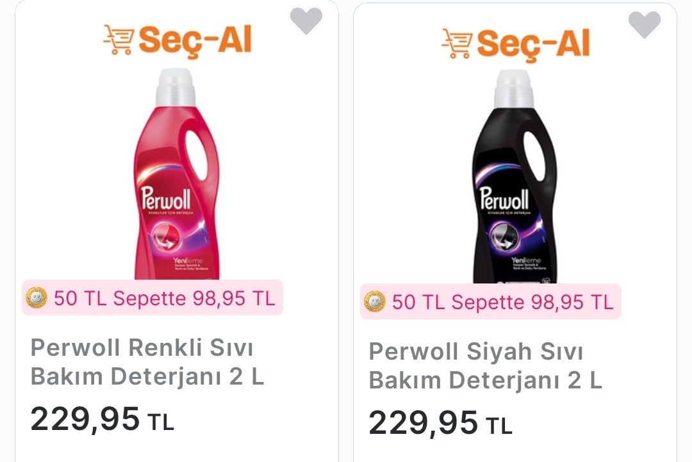Click the 229,95 TL price on left product
The height and width of the screenshot is (462, 692).
click(102, 420)
